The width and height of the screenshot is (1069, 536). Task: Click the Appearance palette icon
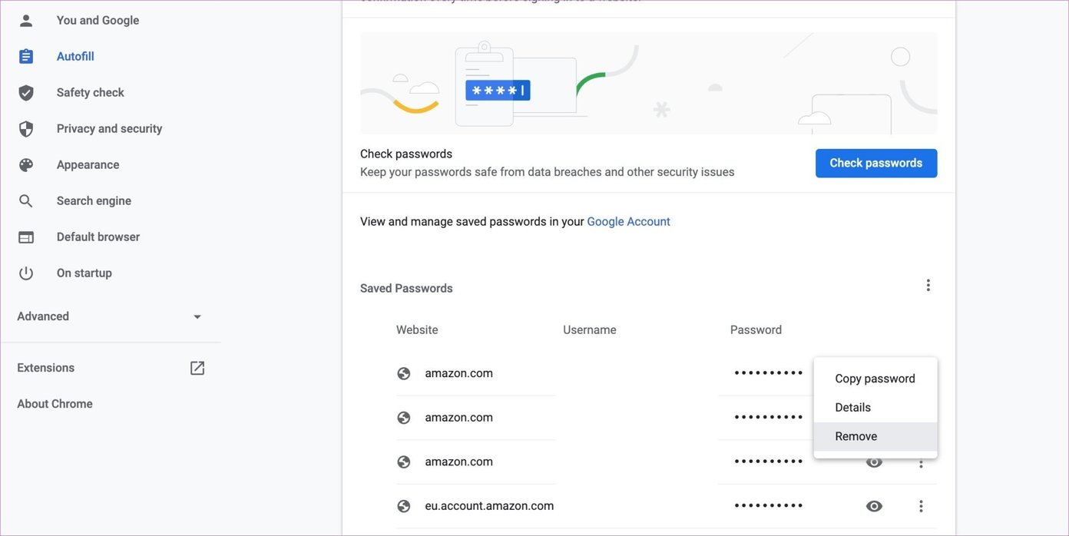click(x=26, y=165)
